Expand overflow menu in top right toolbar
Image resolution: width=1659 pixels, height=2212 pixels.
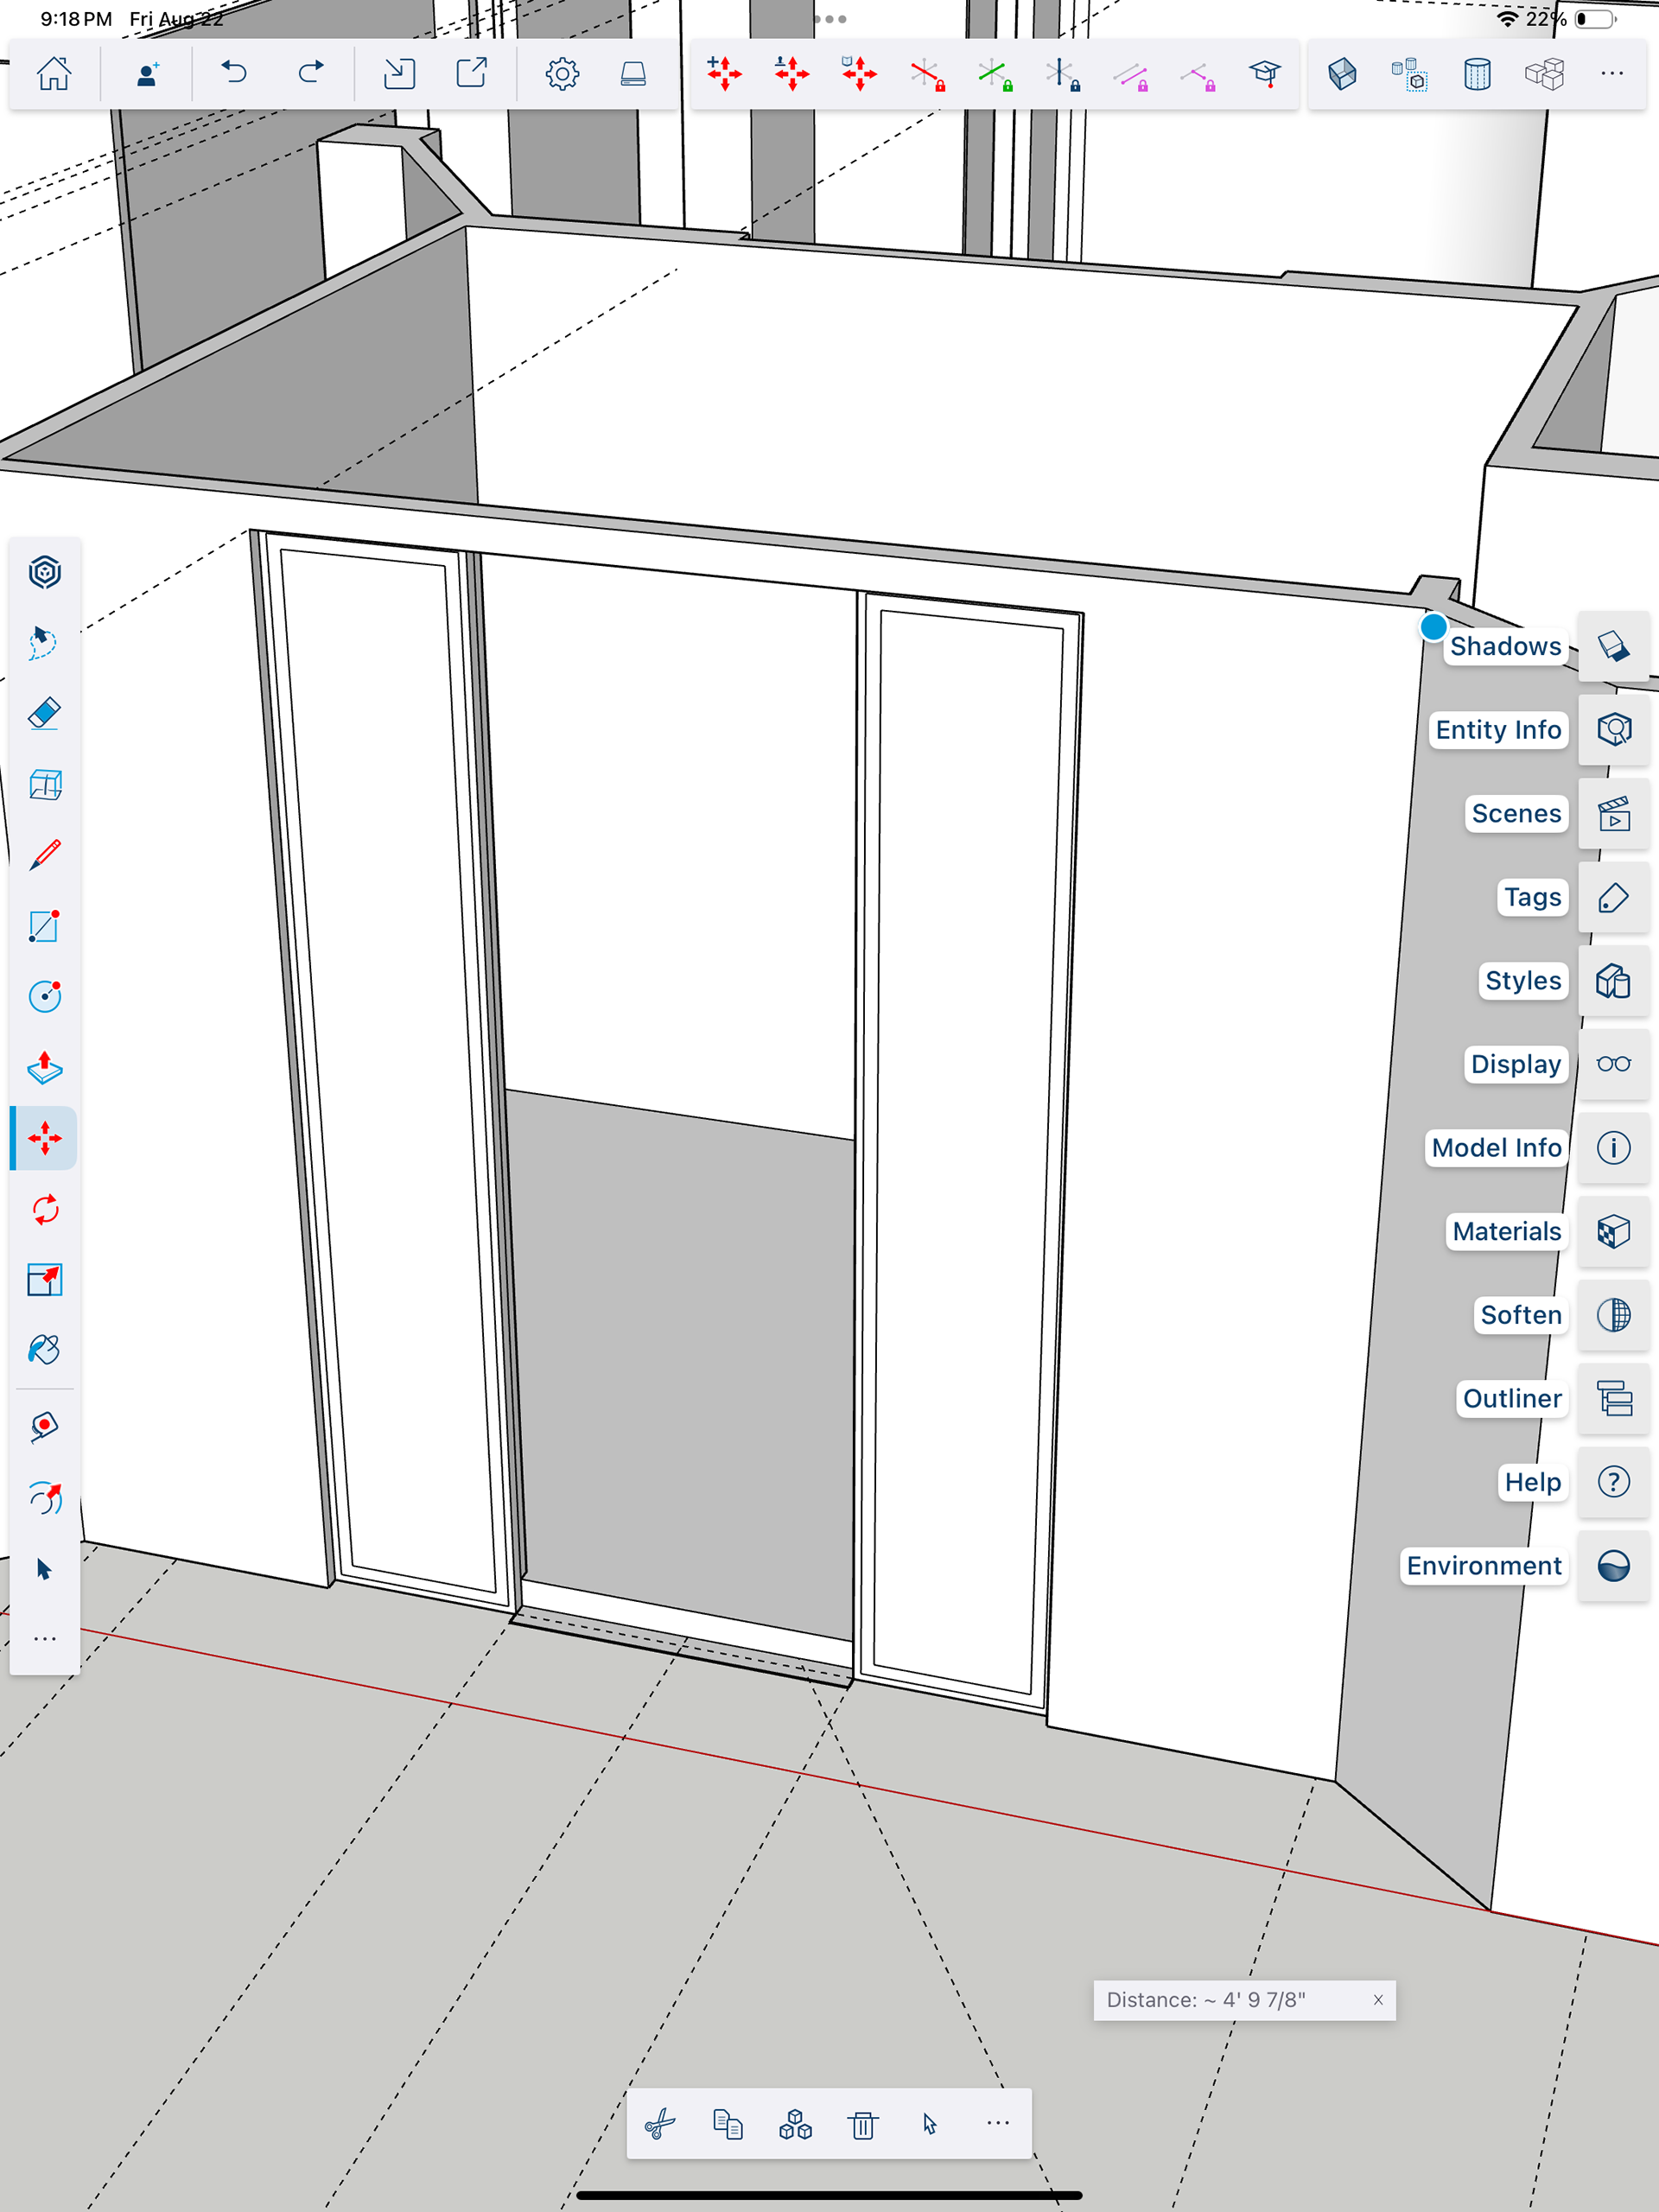point(1612,73)
